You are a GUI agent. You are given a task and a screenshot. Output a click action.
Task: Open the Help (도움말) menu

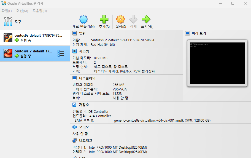40,11
